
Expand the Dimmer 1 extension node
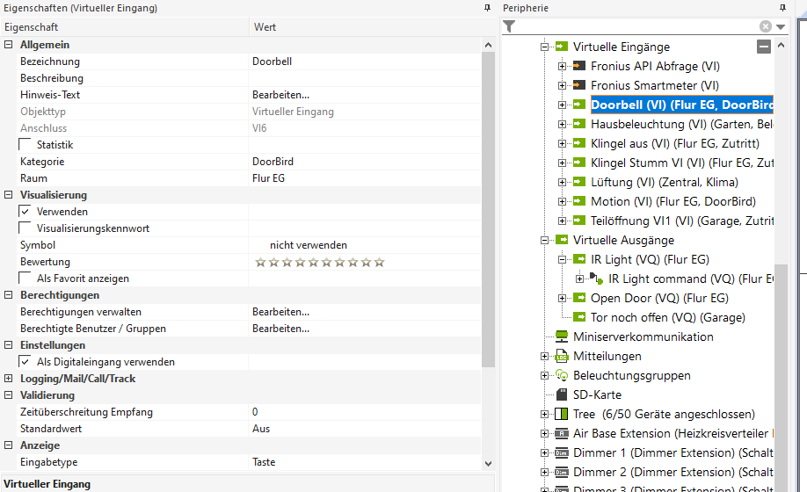[545, 452]
